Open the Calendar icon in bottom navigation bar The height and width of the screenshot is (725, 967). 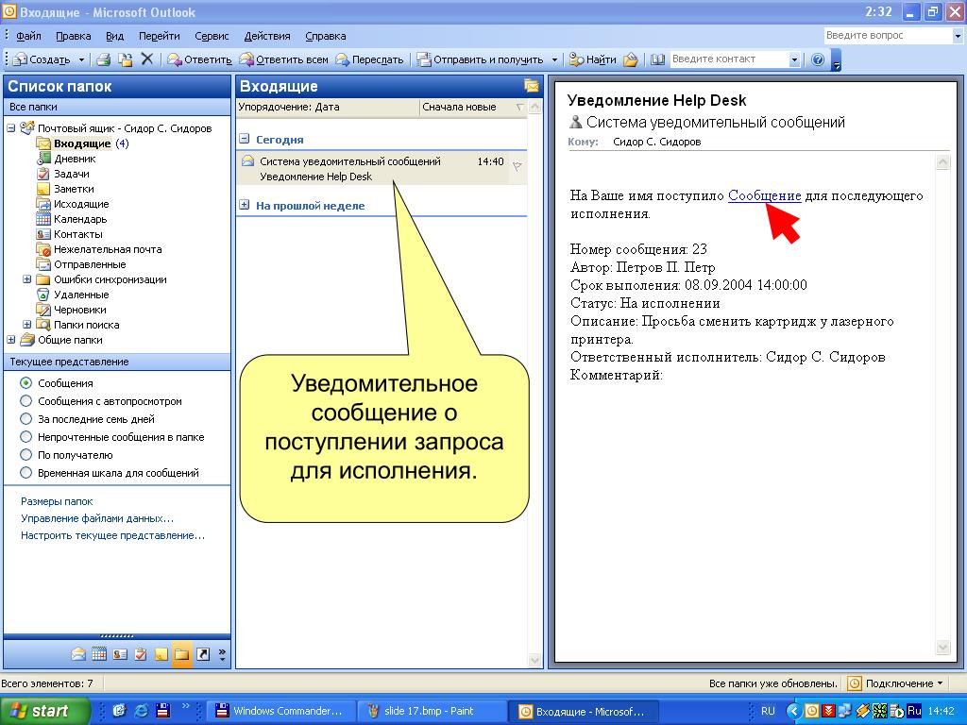point(99,654)
